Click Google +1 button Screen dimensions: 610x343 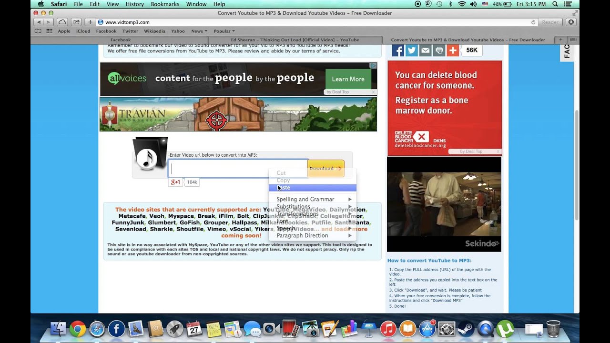click(175, 182)
